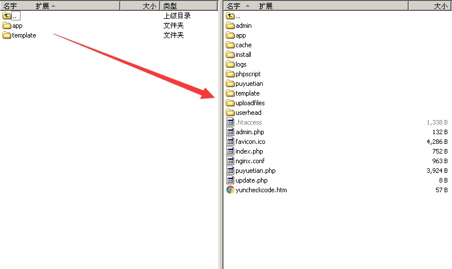Click the app folder icon in right pane
452x269 pixels.
[x=230, y=35]
